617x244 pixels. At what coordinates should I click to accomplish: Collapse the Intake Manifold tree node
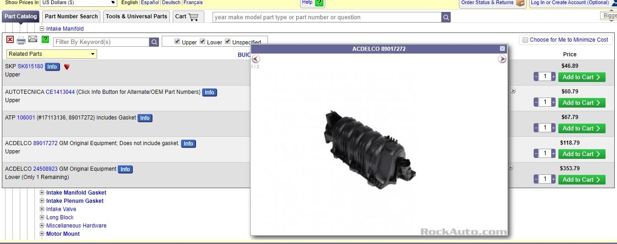(42, 29)
